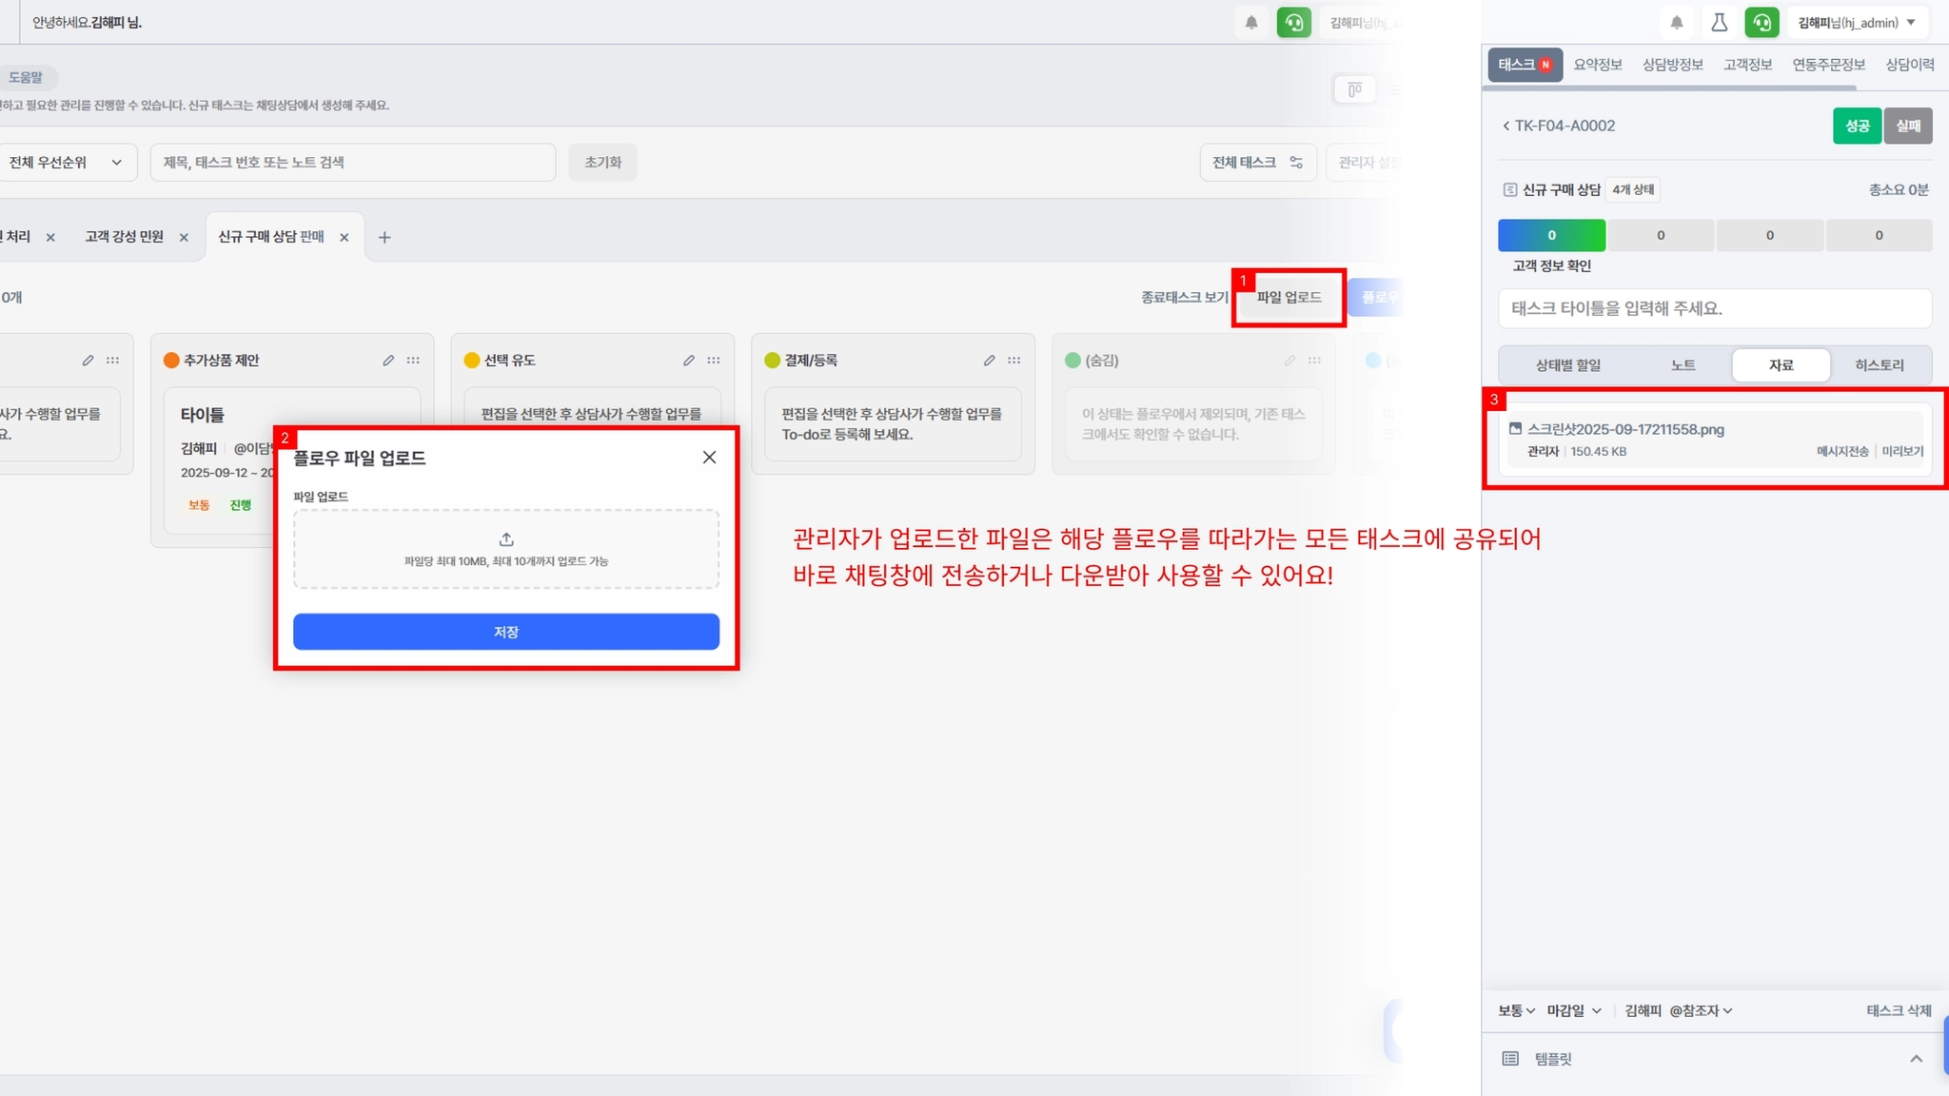The width and height of the screenshot is (1949, 1096).
Task: Switch to the 고객정보 tab
Action: 1747,65
